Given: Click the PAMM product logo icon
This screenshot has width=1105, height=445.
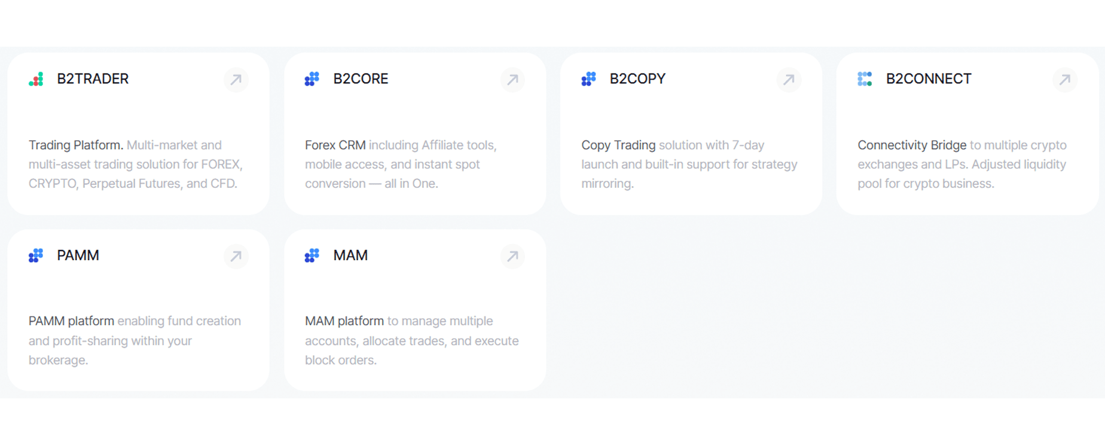Looking at the screenshot, I should point(36,255).
